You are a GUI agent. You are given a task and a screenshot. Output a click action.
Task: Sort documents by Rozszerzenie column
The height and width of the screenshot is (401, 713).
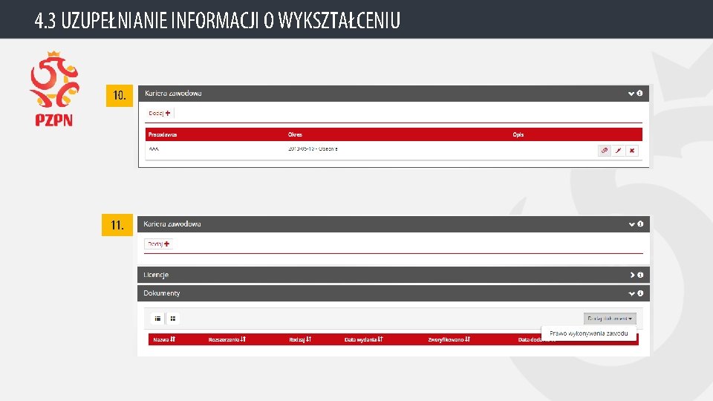click(227, 339)
